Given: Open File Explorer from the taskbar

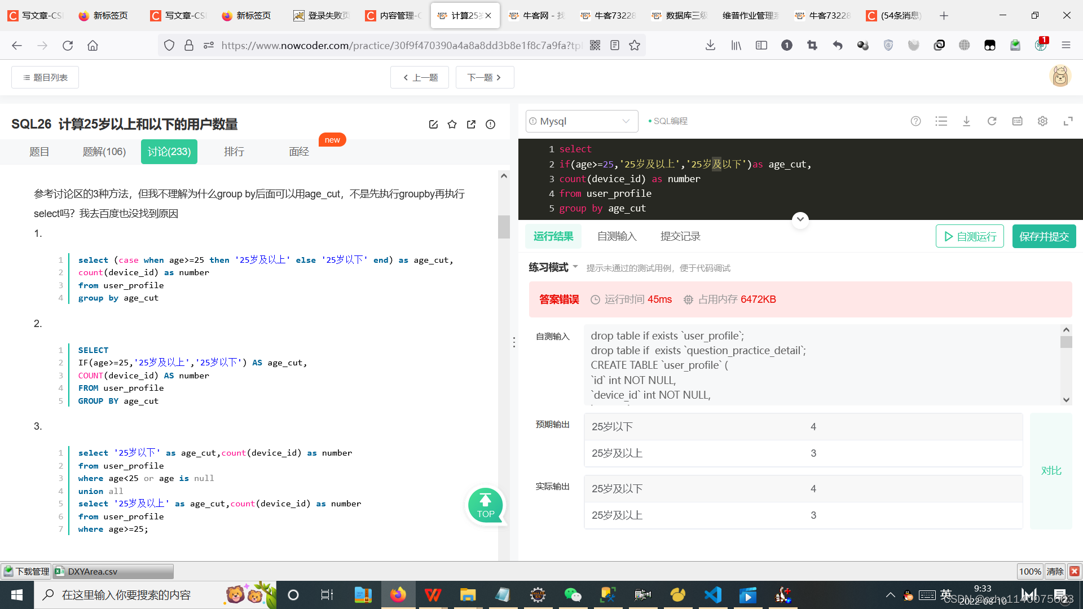Looking at the screenshot, I should [x=468, y=595].
